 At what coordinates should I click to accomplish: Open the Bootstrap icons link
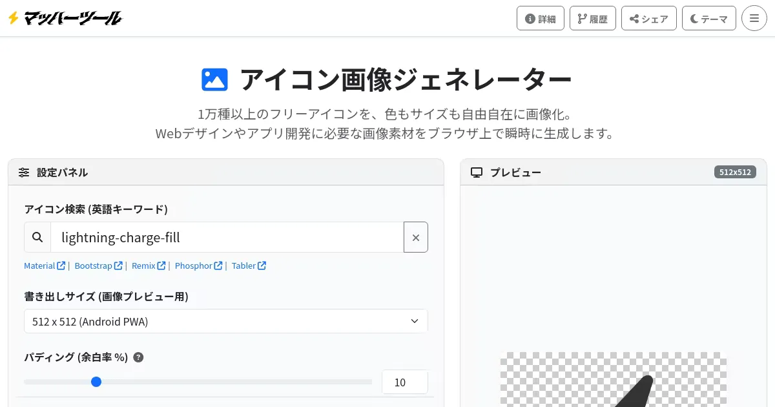pyautogui.click(x=98, y=266)
